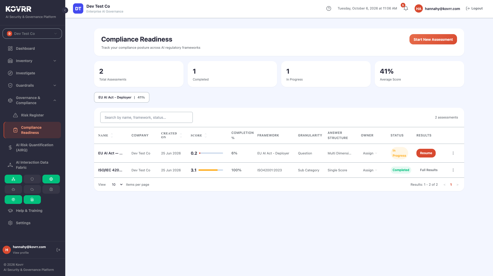Click the ISO/IEC 3.1 score progress bar
This screenshot has height=276, width=493.
(211, 170)
